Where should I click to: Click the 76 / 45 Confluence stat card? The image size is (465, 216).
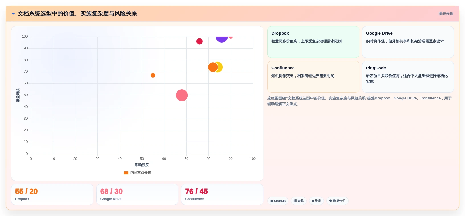[x=222, y=194]
